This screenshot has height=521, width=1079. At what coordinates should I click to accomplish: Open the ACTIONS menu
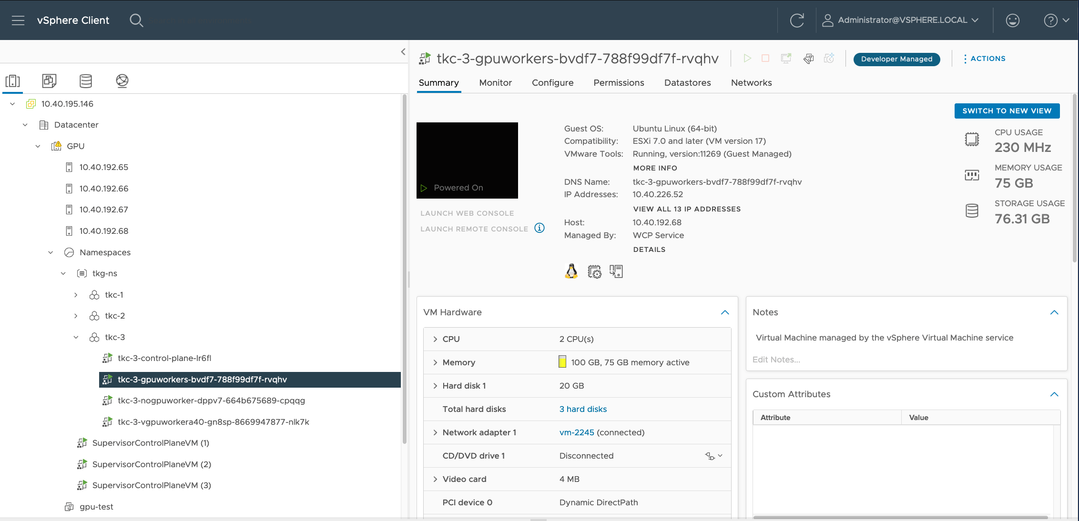click(985, 59)
